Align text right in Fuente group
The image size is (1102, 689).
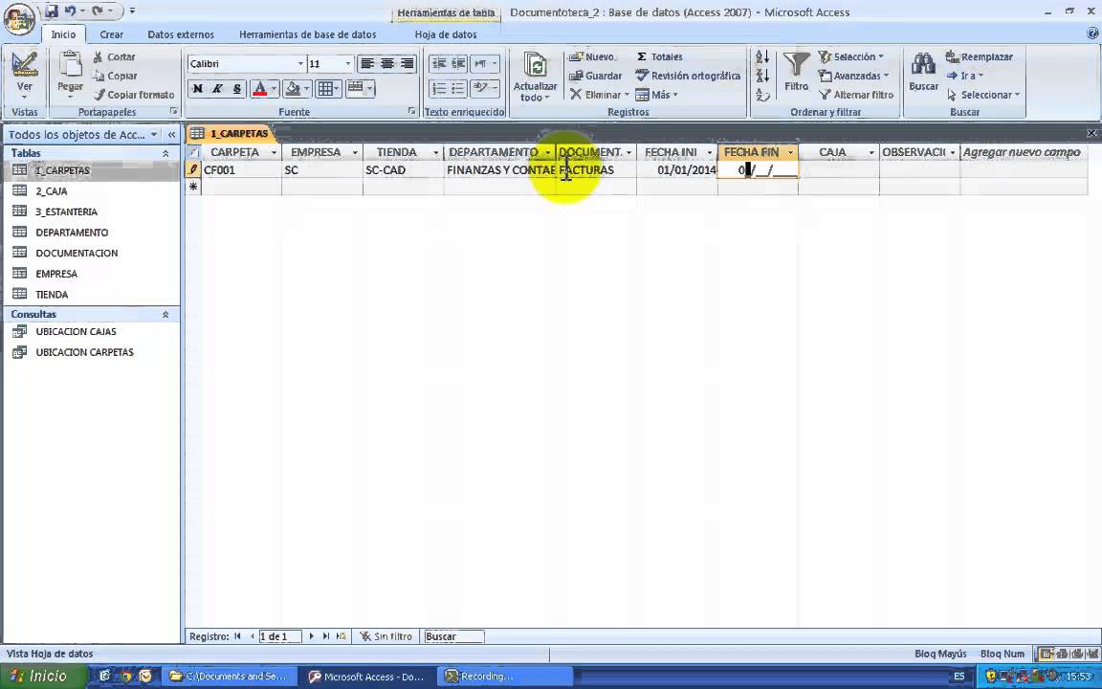click(407, 63)
